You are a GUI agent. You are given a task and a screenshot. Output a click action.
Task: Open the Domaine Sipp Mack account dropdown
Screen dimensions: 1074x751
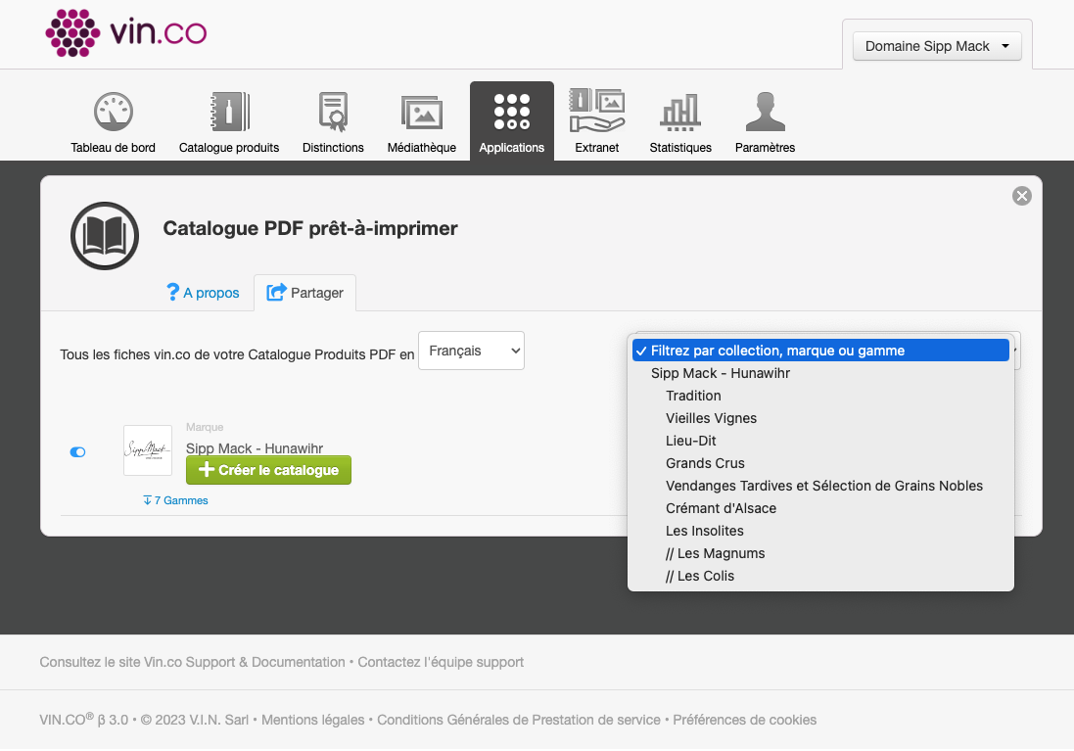937,46
